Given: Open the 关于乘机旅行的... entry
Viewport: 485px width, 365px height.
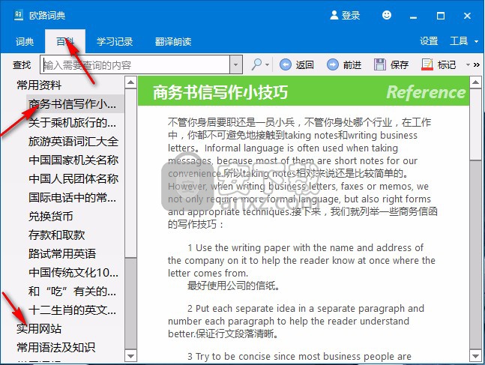Looking at the screenshot, I should 73,123.
